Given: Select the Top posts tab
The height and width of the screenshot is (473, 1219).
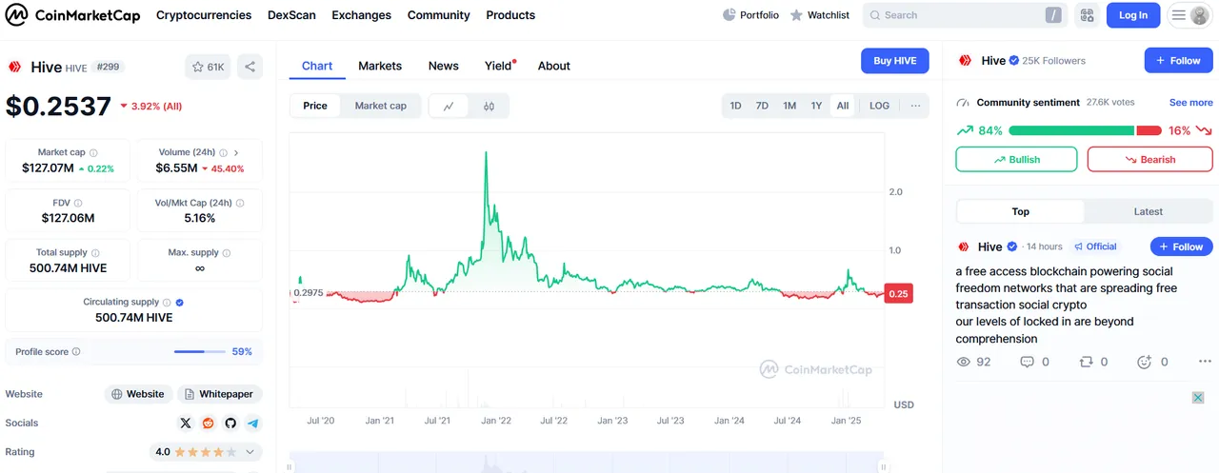Looking at the screenshot, I should coord(1020,211).
